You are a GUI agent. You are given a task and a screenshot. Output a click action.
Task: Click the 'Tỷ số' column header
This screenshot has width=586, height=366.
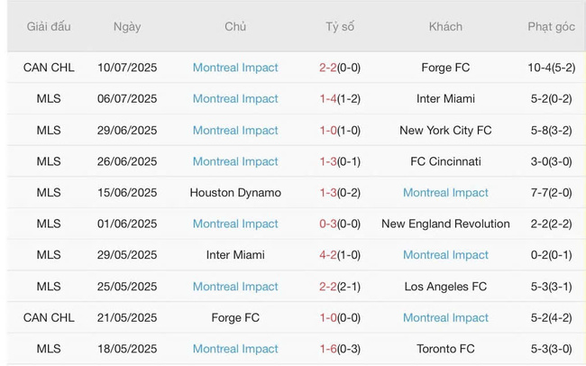(x=340, y=27)
